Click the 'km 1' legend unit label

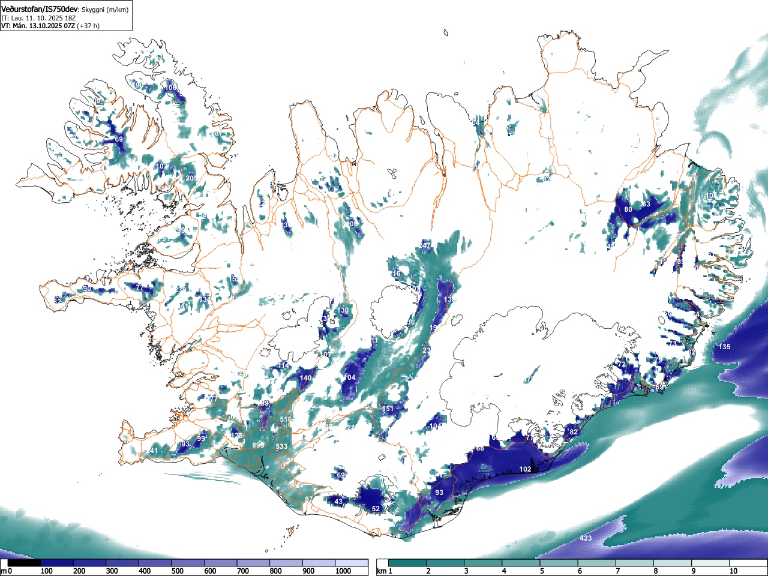(385, 571)
